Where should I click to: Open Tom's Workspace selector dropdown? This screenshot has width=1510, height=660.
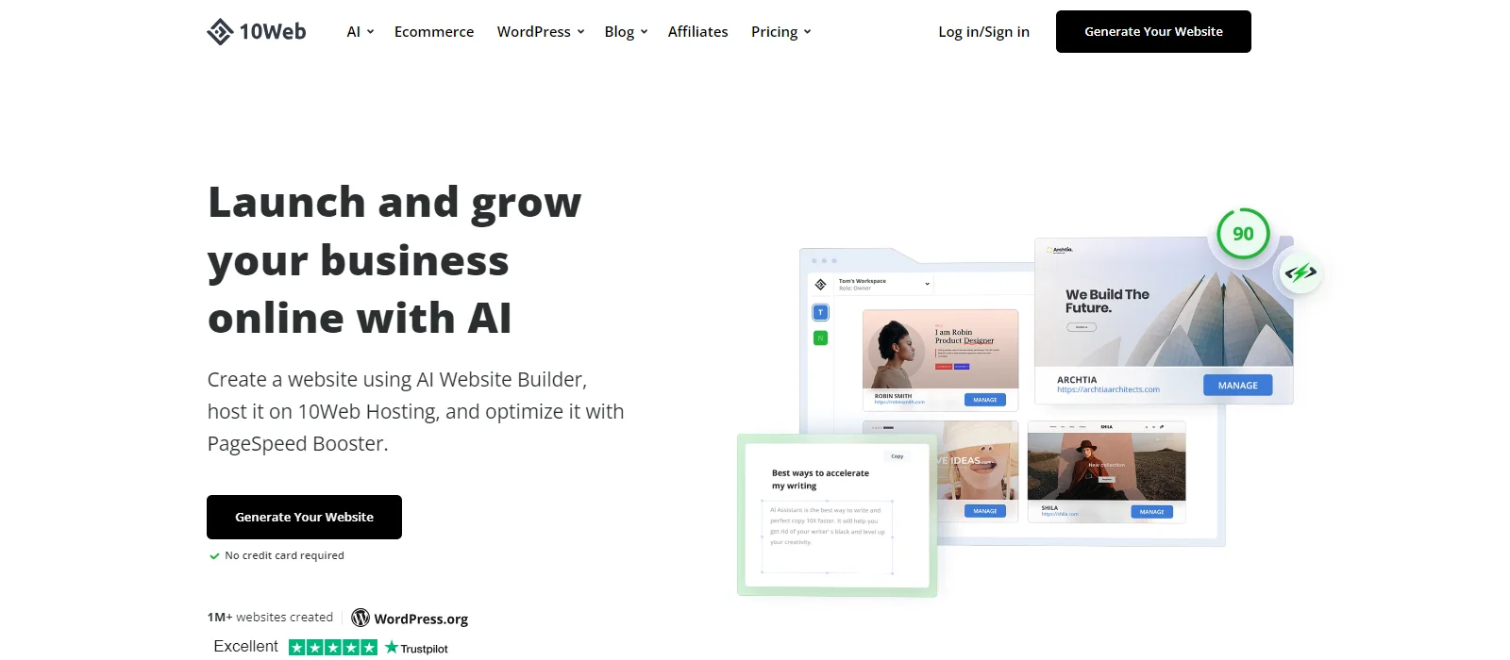point(884,284)
